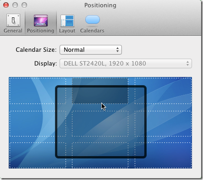This screenshot has height=180, width=203.
Task: Open the Calendar Size dropdown
Action: click(91, 49)
